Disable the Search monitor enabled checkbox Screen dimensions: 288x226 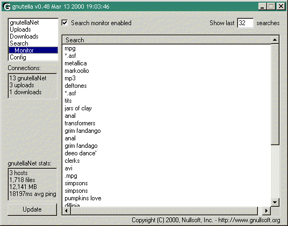(64, 23)
